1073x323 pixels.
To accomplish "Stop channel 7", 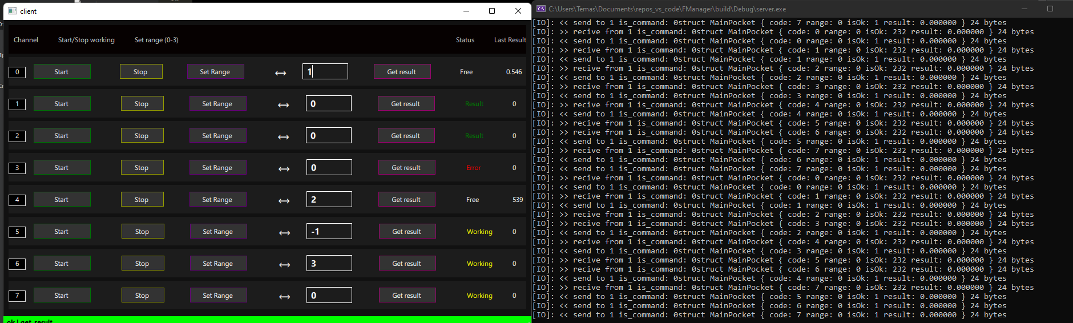I will pyautogui.click(x=143, y=295).
